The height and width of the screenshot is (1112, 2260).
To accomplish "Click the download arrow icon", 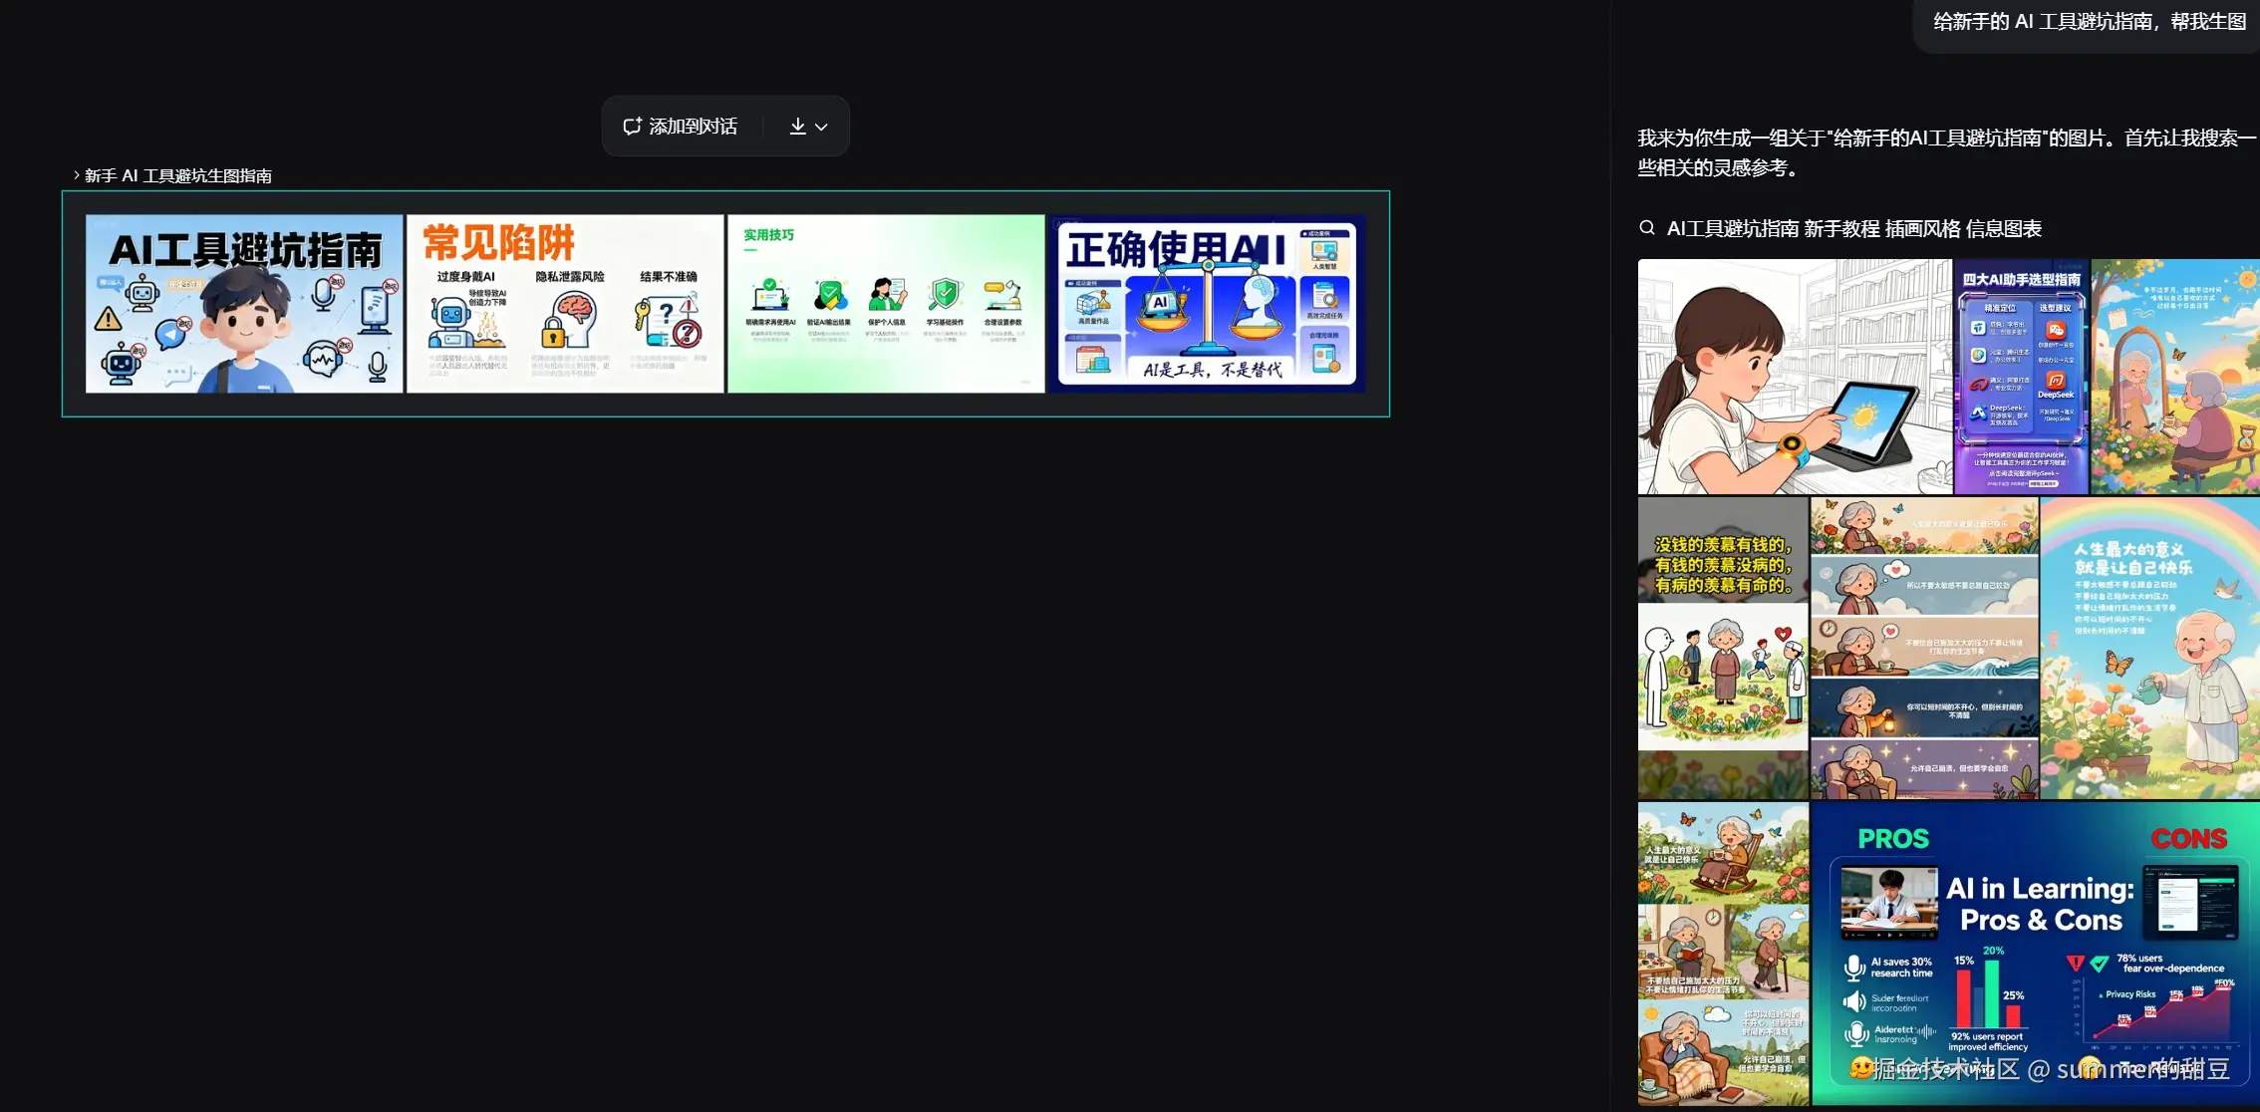I will point(797,127).
